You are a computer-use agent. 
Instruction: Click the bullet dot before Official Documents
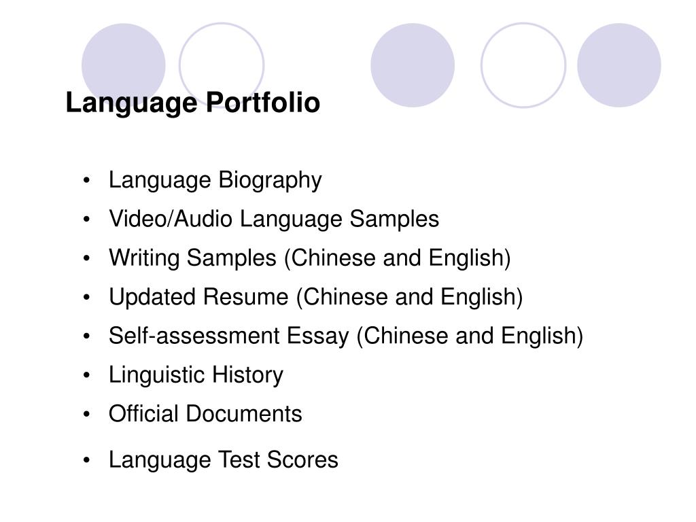86,414
